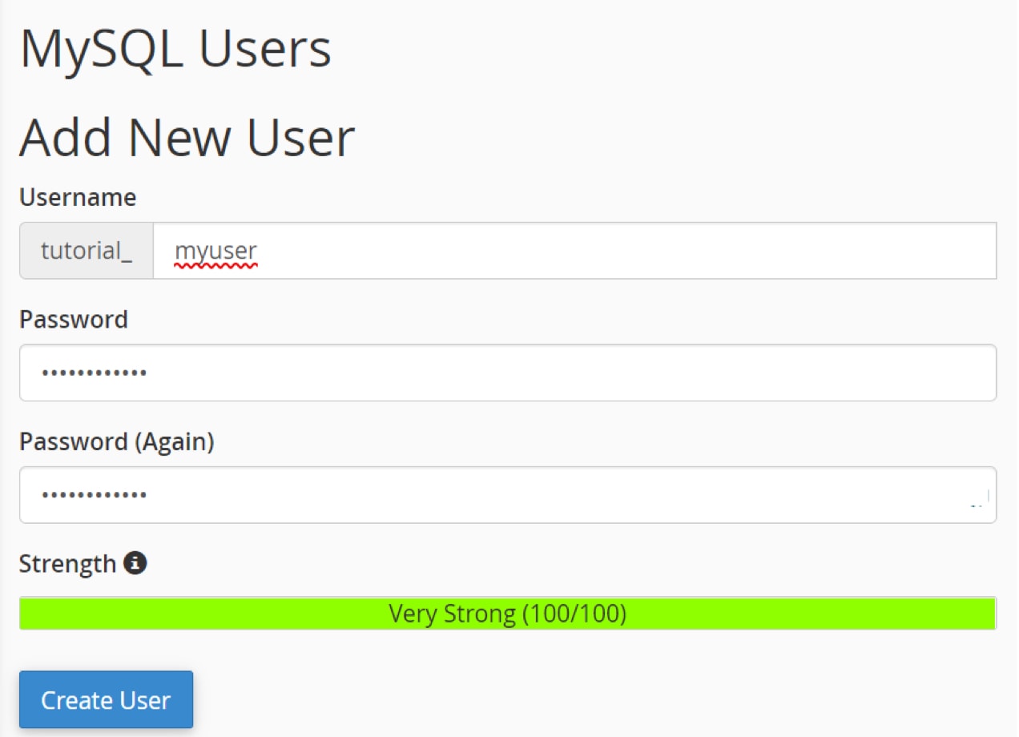Focus the Password (Again) field
The height and width of the screenshot is (737, 1019).
[x=401, y=495]
